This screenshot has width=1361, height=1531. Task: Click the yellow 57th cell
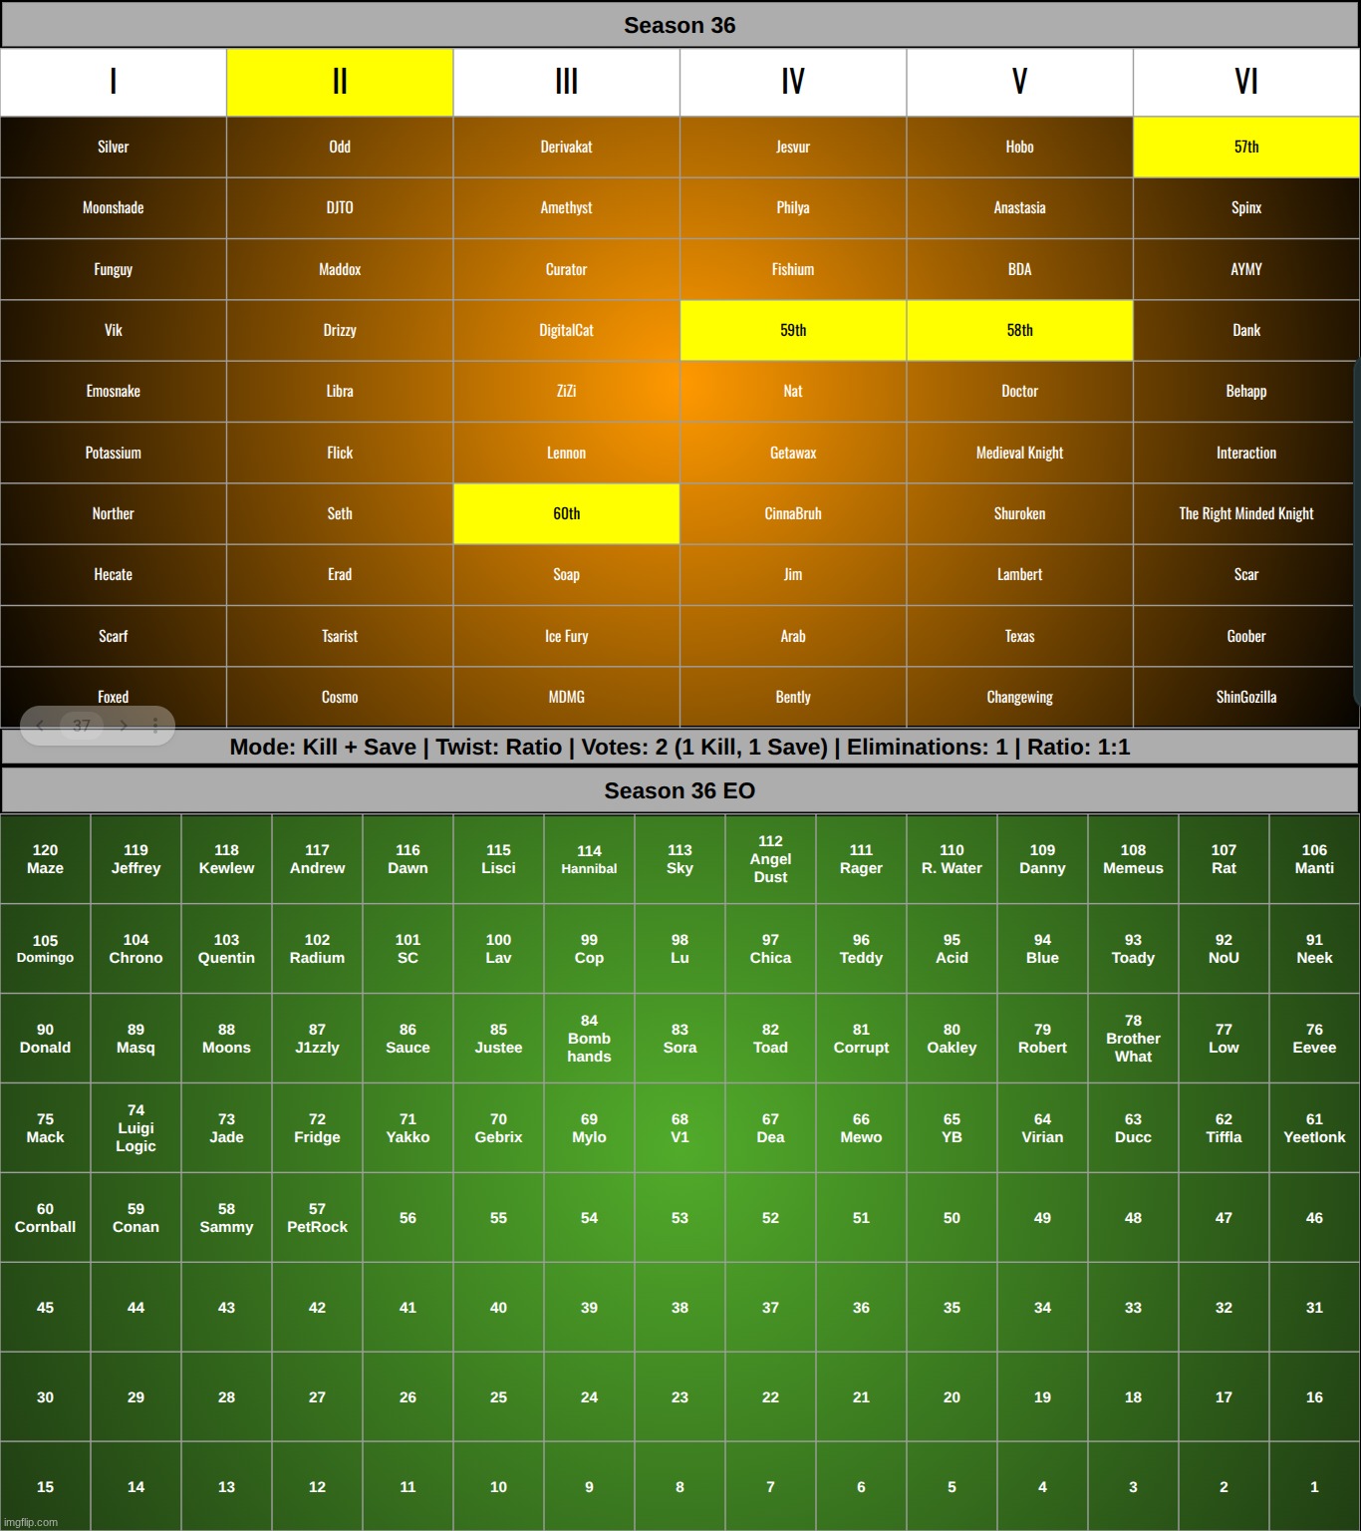(1245, 147)
